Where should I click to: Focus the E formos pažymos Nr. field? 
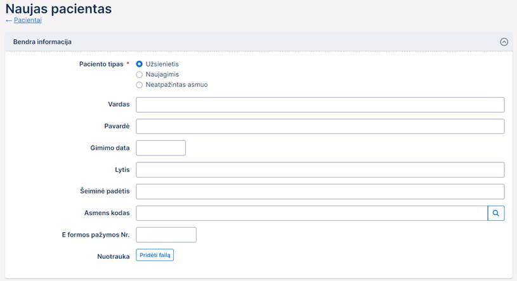pos(166,235)
